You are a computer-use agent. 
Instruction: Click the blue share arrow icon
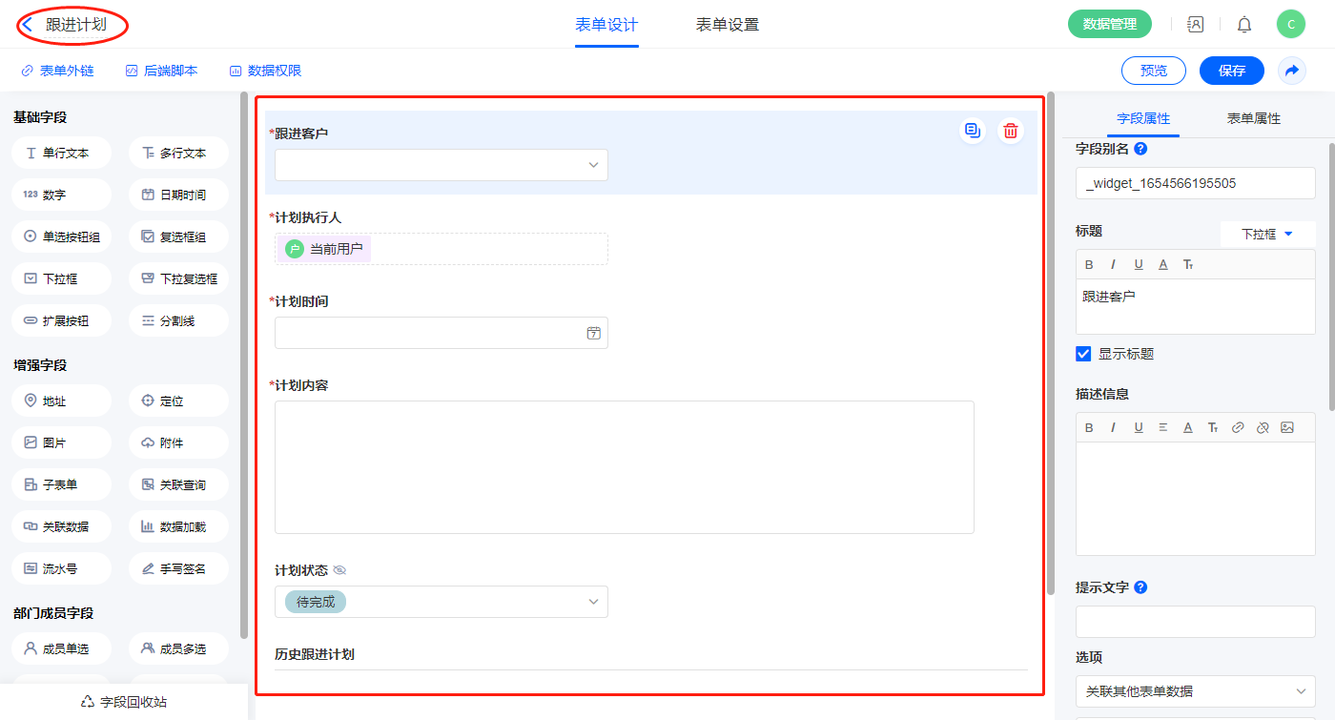pyautogui.click(x=1291, y=71)
